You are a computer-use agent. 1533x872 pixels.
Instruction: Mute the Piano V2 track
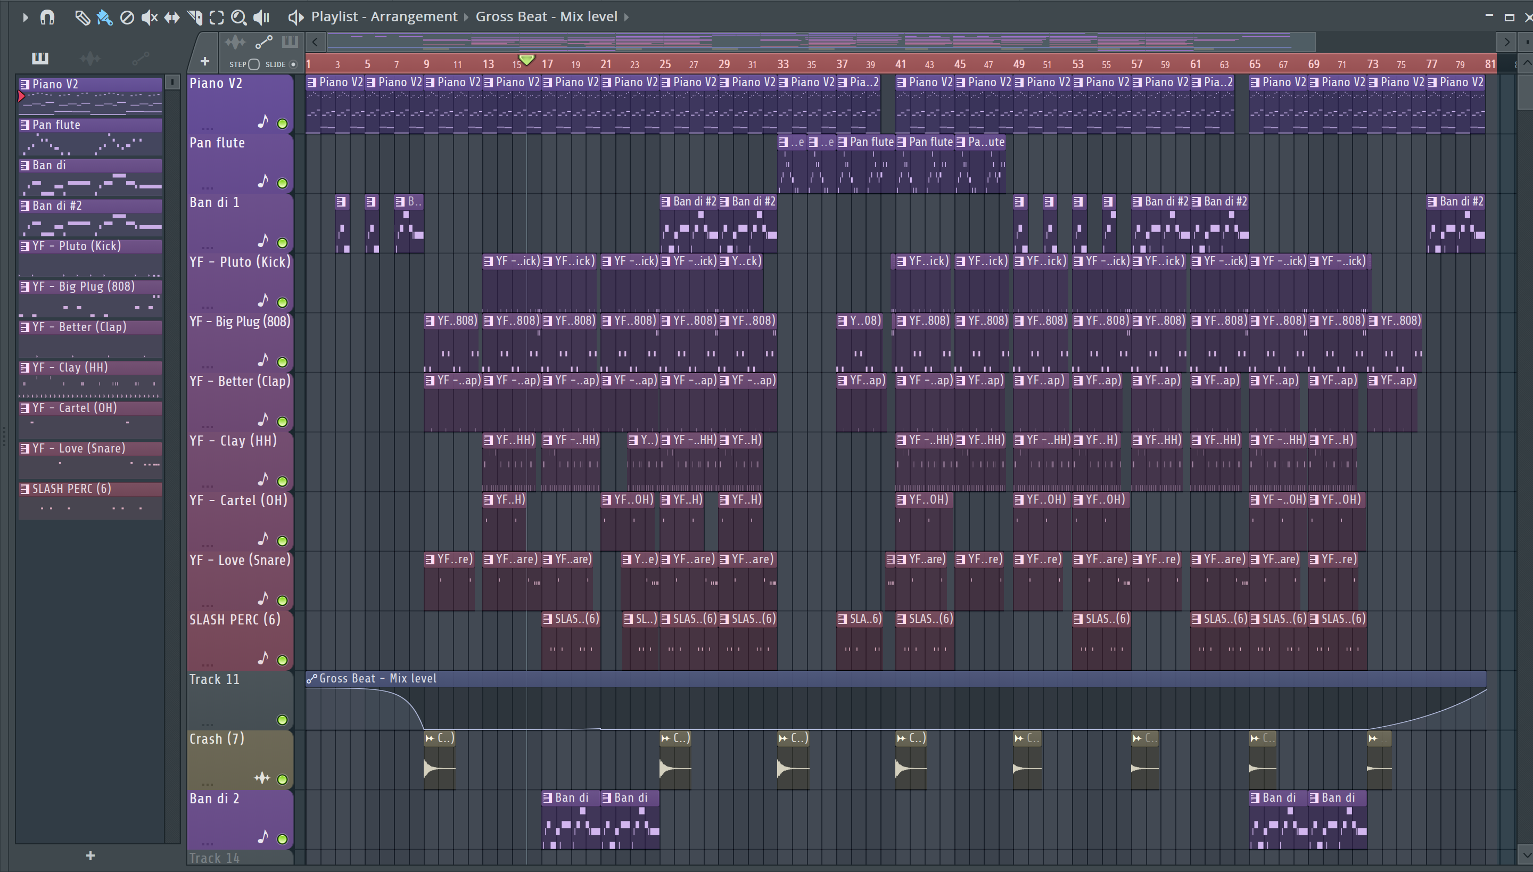click(282, 124)
